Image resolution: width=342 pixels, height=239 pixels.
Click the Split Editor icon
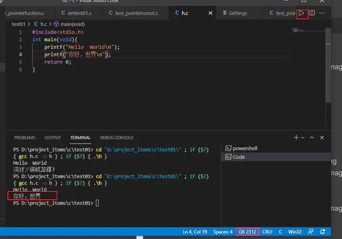[312, 13]
